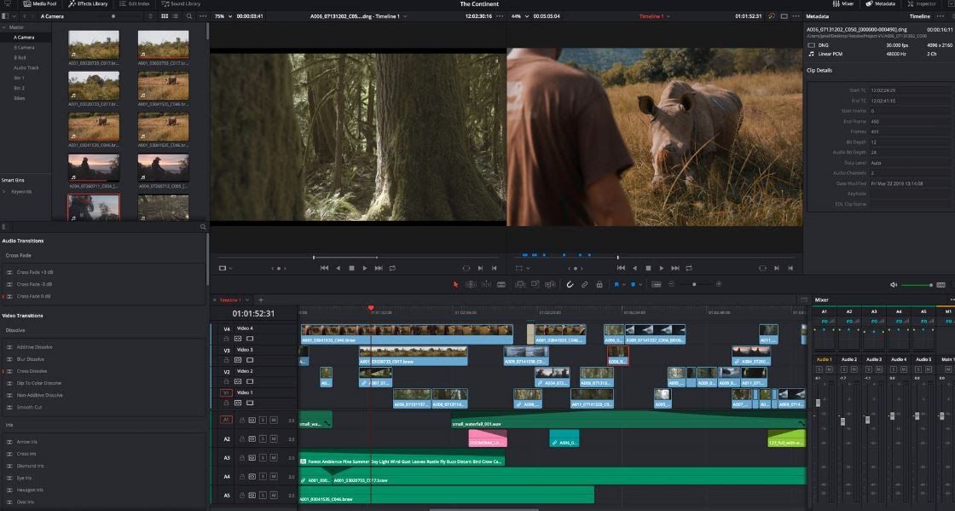Solo audio track A1 with S button
This screenshot has width=955, height=511.
pyautogui.click(x=263, y=421)
